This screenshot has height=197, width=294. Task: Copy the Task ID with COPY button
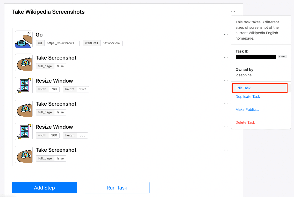point(282,56)
